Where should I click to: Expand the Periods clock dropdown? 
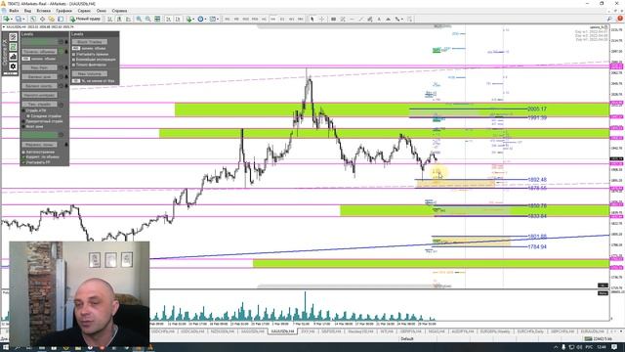(206, 19)
